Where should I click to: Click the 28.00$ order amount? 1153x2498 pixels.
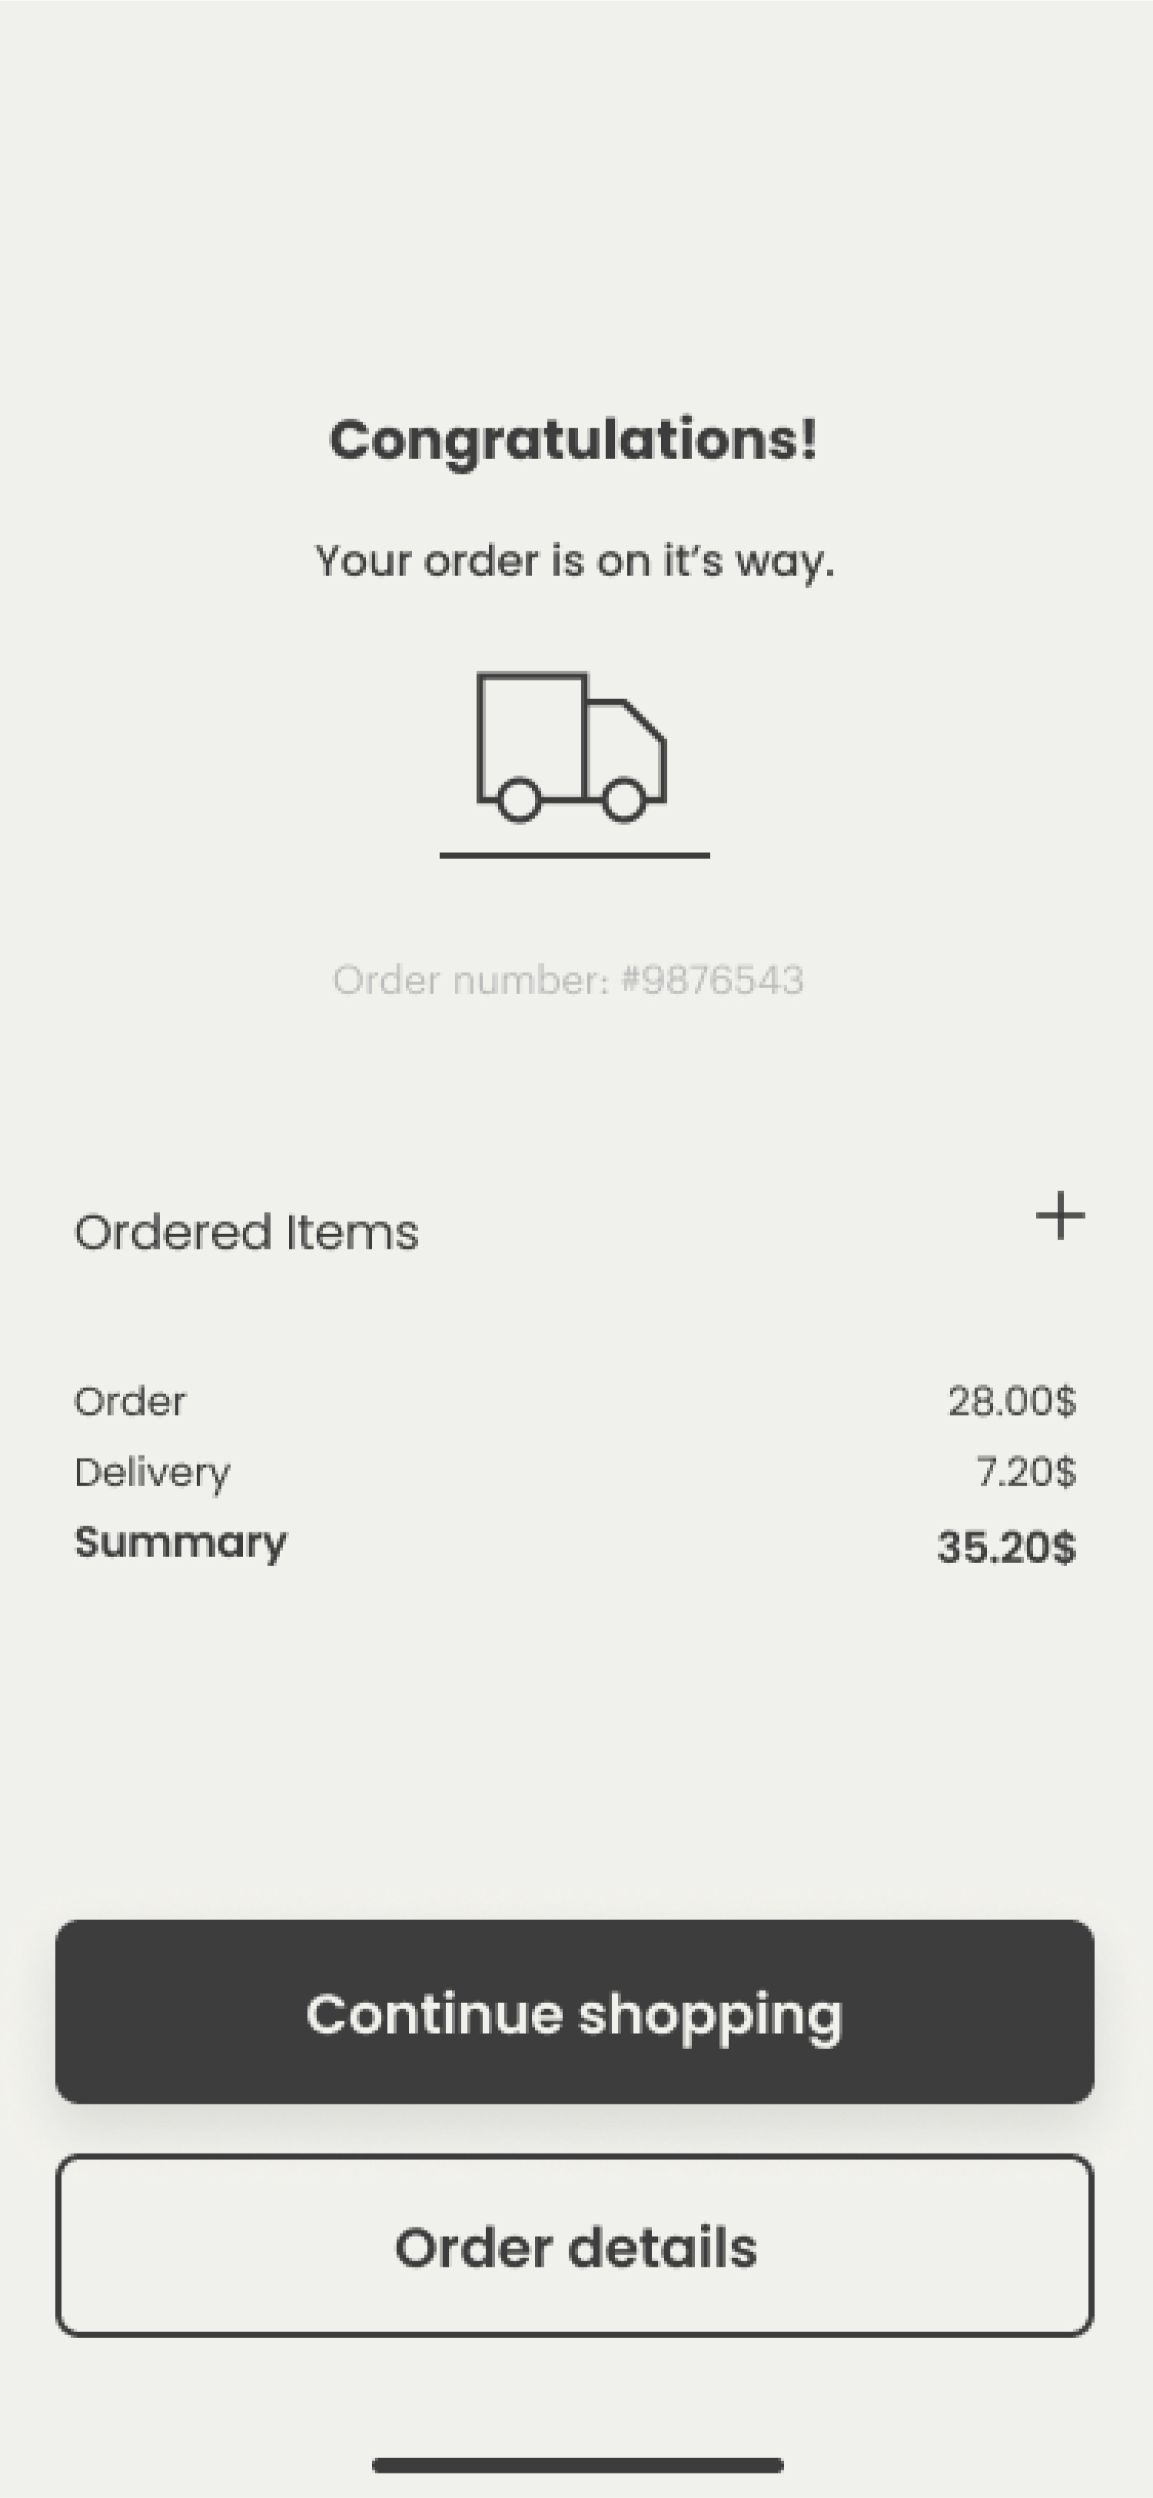click(1012, 1402)
